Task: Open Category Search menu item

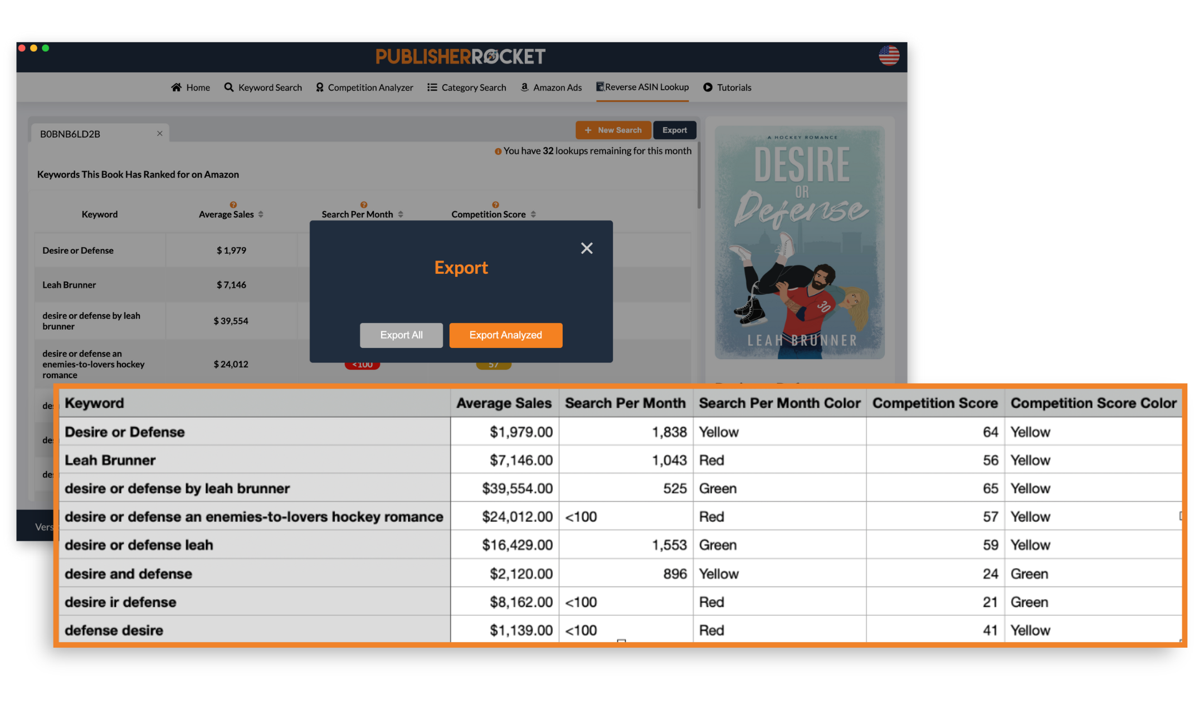Action: coord(467,87)
